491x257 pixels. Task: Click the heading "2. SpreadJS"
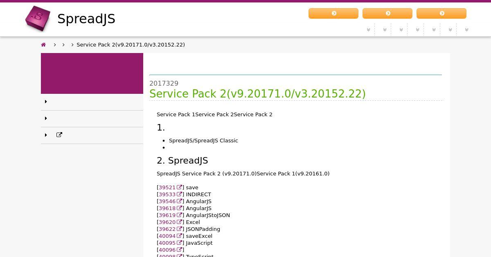[x=182, y=160]
